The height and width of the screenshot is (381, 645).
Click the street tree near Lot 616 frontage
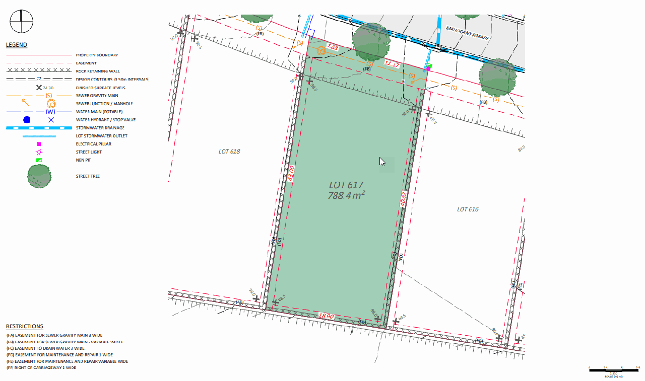[x=497, y=77]
